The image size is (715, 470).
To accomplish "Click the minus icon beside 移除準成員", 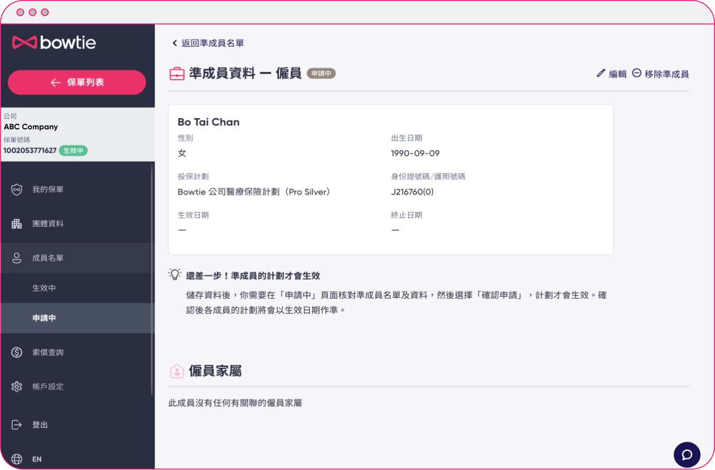I will 636,73.
